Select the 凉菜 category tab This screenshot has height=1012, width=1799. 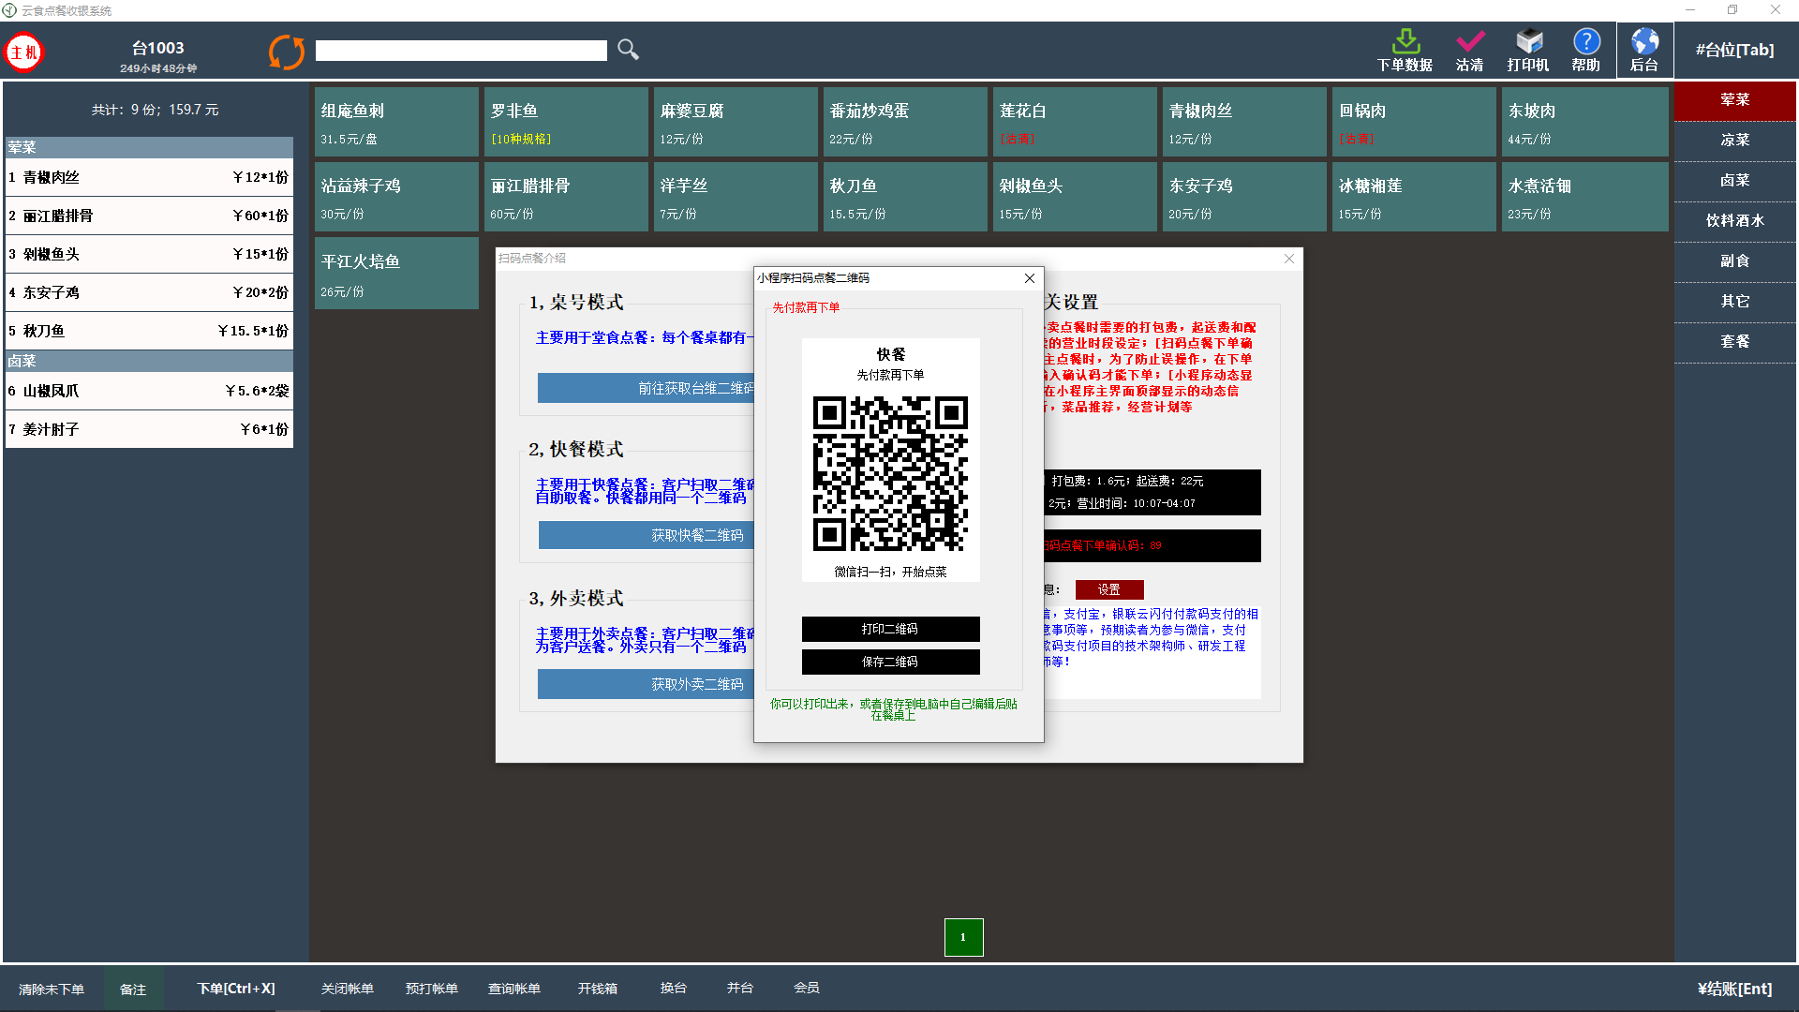click(x=1734, y=140)
